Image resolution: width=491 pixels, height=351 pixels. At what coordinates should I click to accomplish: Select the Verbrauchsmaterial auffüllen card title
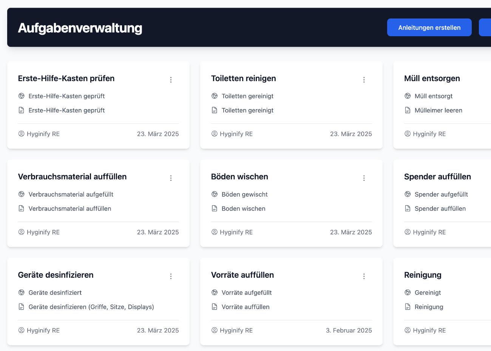pos(72,177)
